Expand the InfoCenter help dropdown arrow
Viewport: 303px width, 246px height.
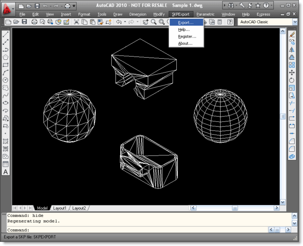272,5
